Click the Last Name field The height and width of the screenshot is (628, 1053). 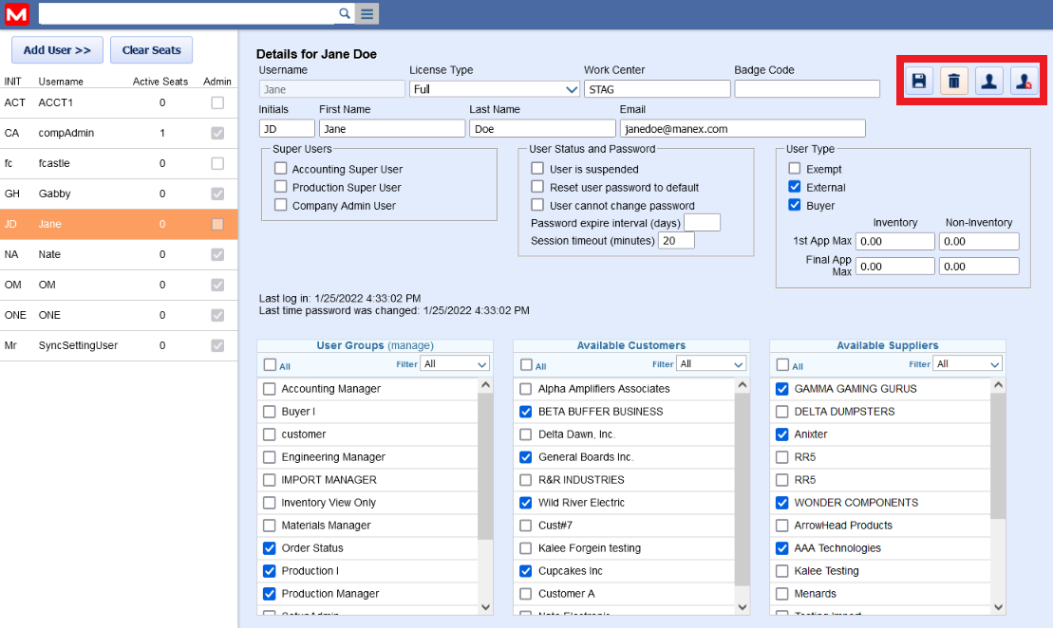[542, 128]
